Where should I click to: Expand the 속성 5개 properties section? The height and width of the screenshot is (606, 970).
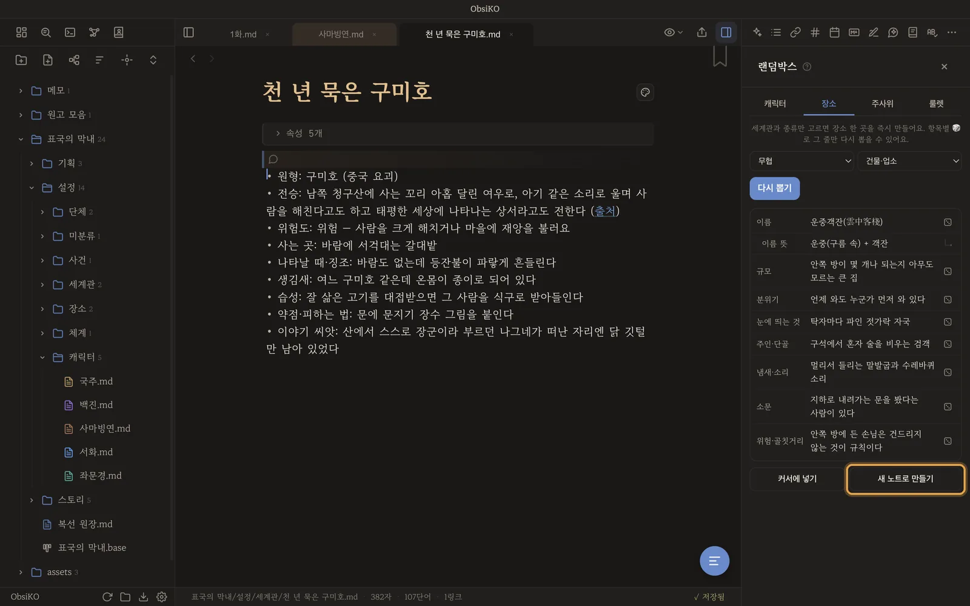coord(458,133)
